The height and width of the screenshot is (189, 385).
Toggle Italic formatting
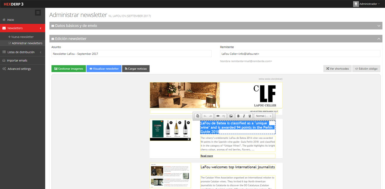(x=244, y=116)
